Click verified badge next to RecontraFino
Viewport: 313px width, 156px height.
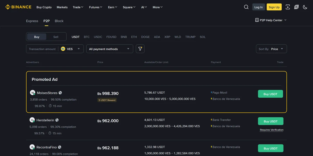[x=59, y=147]
